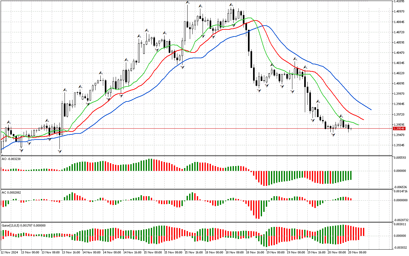Click the 15 Nov 00:00 time label
Image resolution: width=409 pixels, height=256 pixels.
tap(153, 252)
